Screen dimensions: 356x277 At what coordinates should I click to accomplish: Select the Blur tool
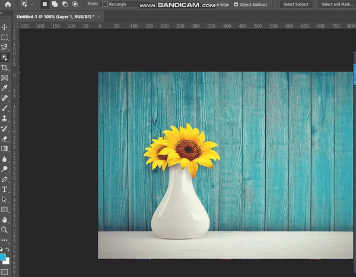(x=4, y=159)
